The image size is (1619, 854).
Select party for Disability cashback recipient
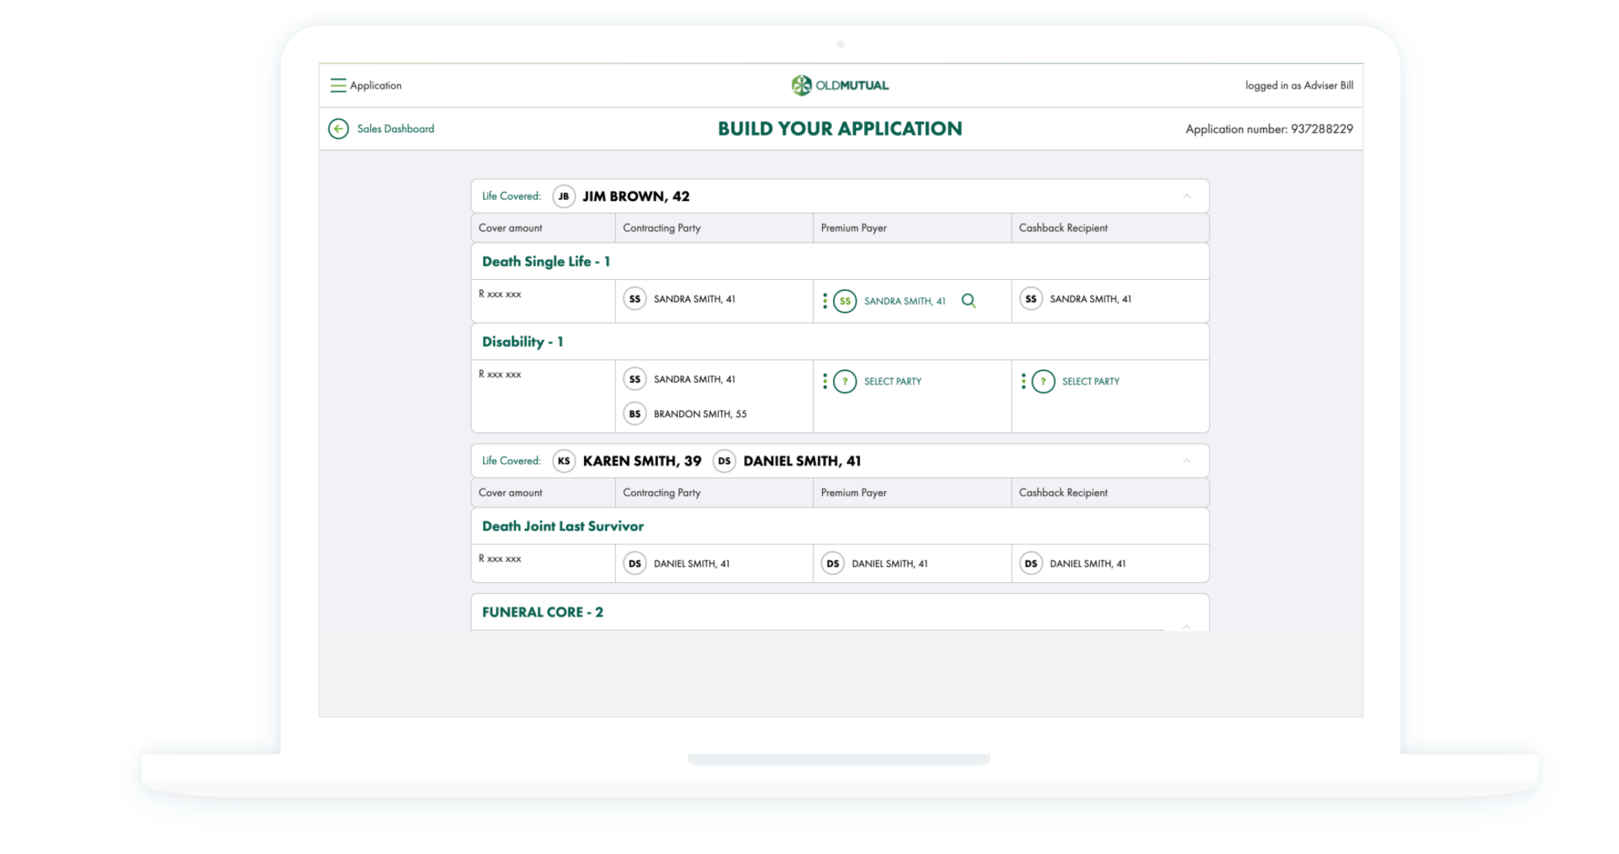click(x=1091, y=381)
